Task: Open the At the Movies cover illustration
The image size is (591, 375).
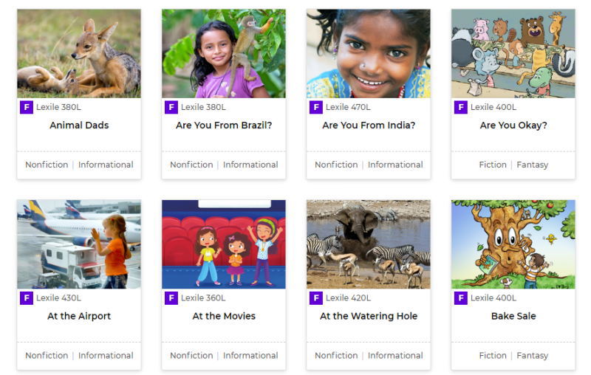Action: [224, 244]
